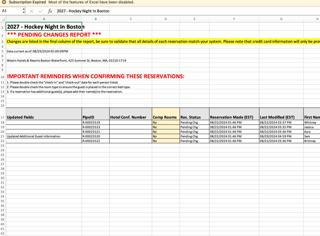The width and height of the screenshot is (320, 236).
Task: Click first name cell 'Brittney'
Action: point(312,141)
